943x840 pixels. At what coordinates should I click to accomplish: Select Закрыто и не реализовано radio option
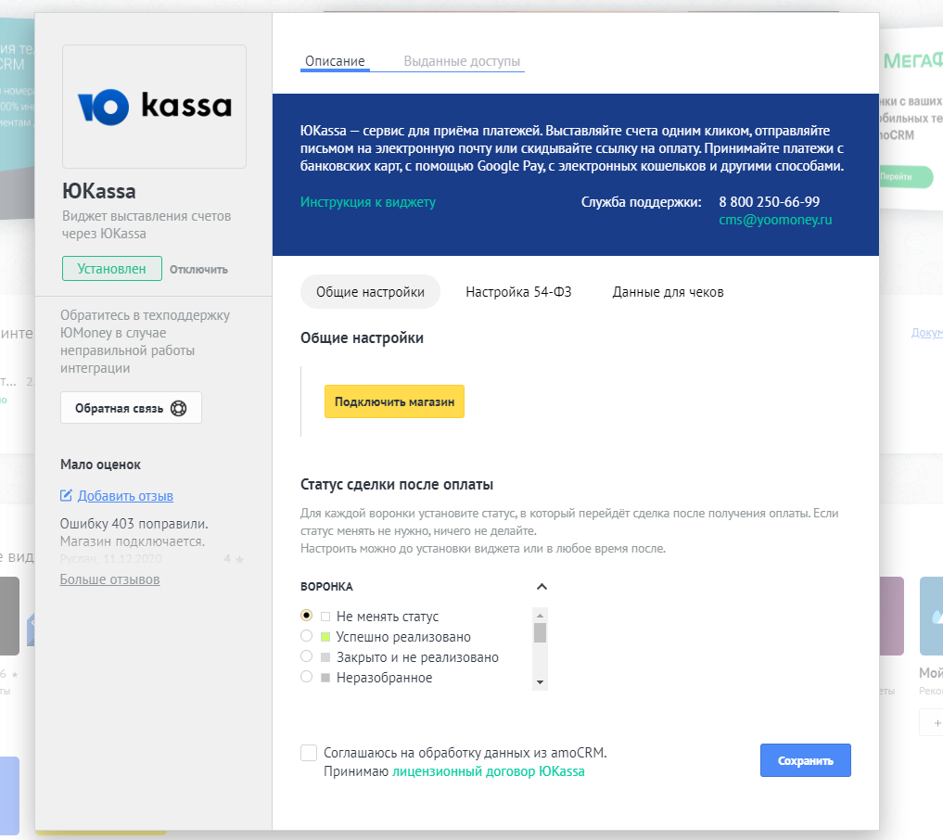point(307,656)
